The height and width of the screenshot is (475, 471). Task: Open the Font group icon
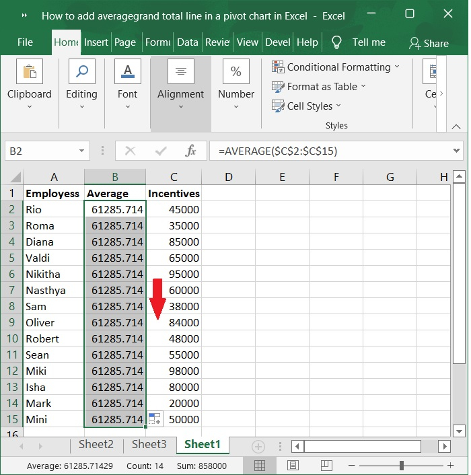tap(127, 72)
